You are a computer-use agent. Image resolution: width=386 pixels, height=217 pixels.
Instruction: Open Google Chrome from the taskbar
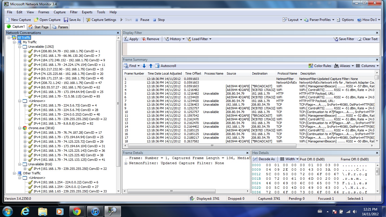pyautogui.click(x=77, y=211)
